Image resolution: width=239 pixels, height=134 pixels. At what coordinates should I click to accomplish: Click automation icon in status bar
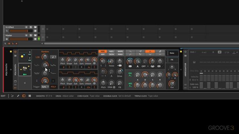[x=12, y=96]
